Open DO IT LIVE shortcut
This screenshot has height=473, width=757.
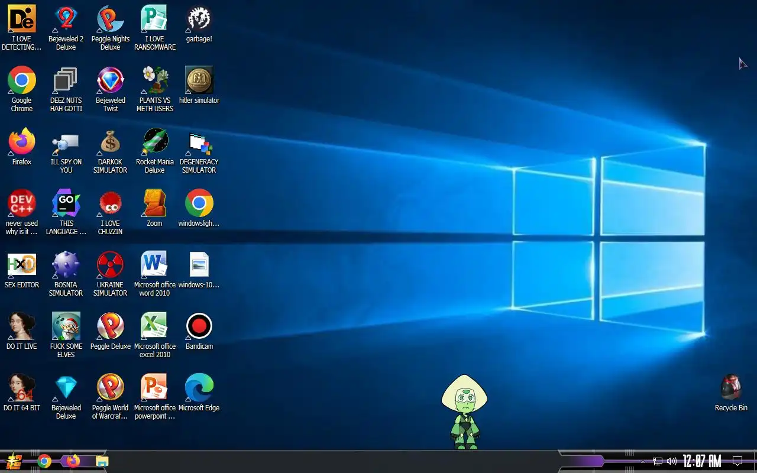pyautogui.click(x=22, y=331)
